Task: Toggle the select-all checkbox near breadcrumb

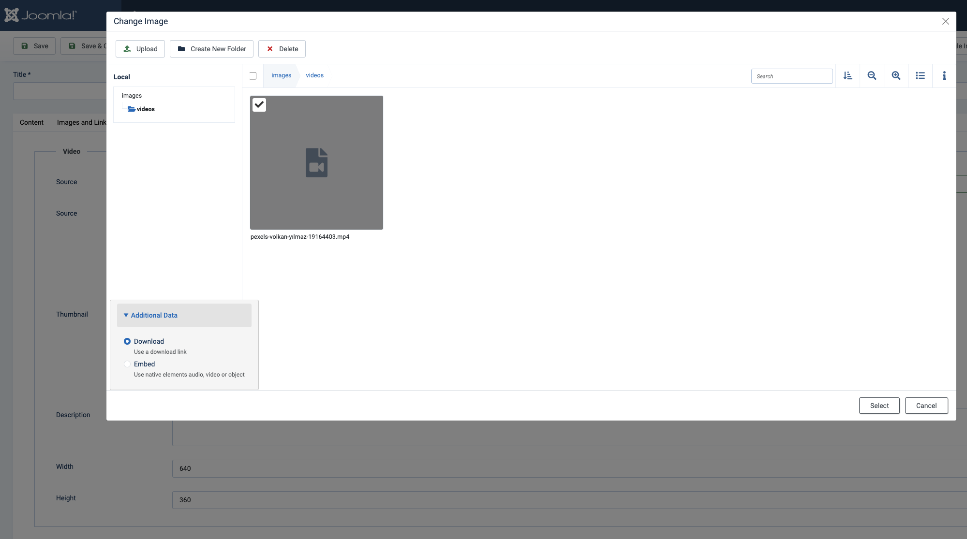Action: point(253,76)
